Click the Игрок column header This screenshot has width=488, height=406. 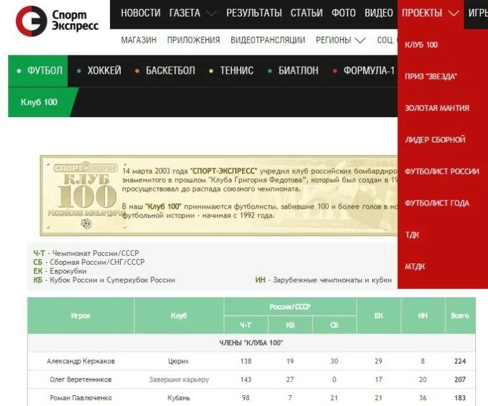point(81,316)
